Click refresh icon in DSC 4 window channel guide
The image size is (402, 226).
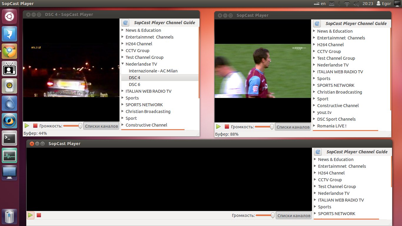tap(125, 23)
